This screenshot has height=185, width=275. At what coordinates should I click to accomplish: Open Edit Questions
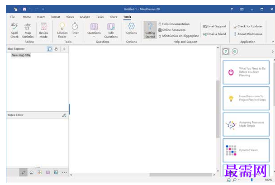[111, 30]
